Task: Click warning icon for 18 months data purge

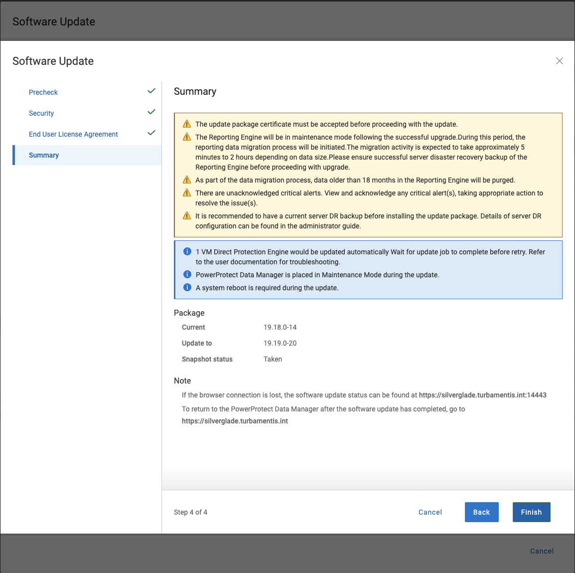Action: [187, 180]
